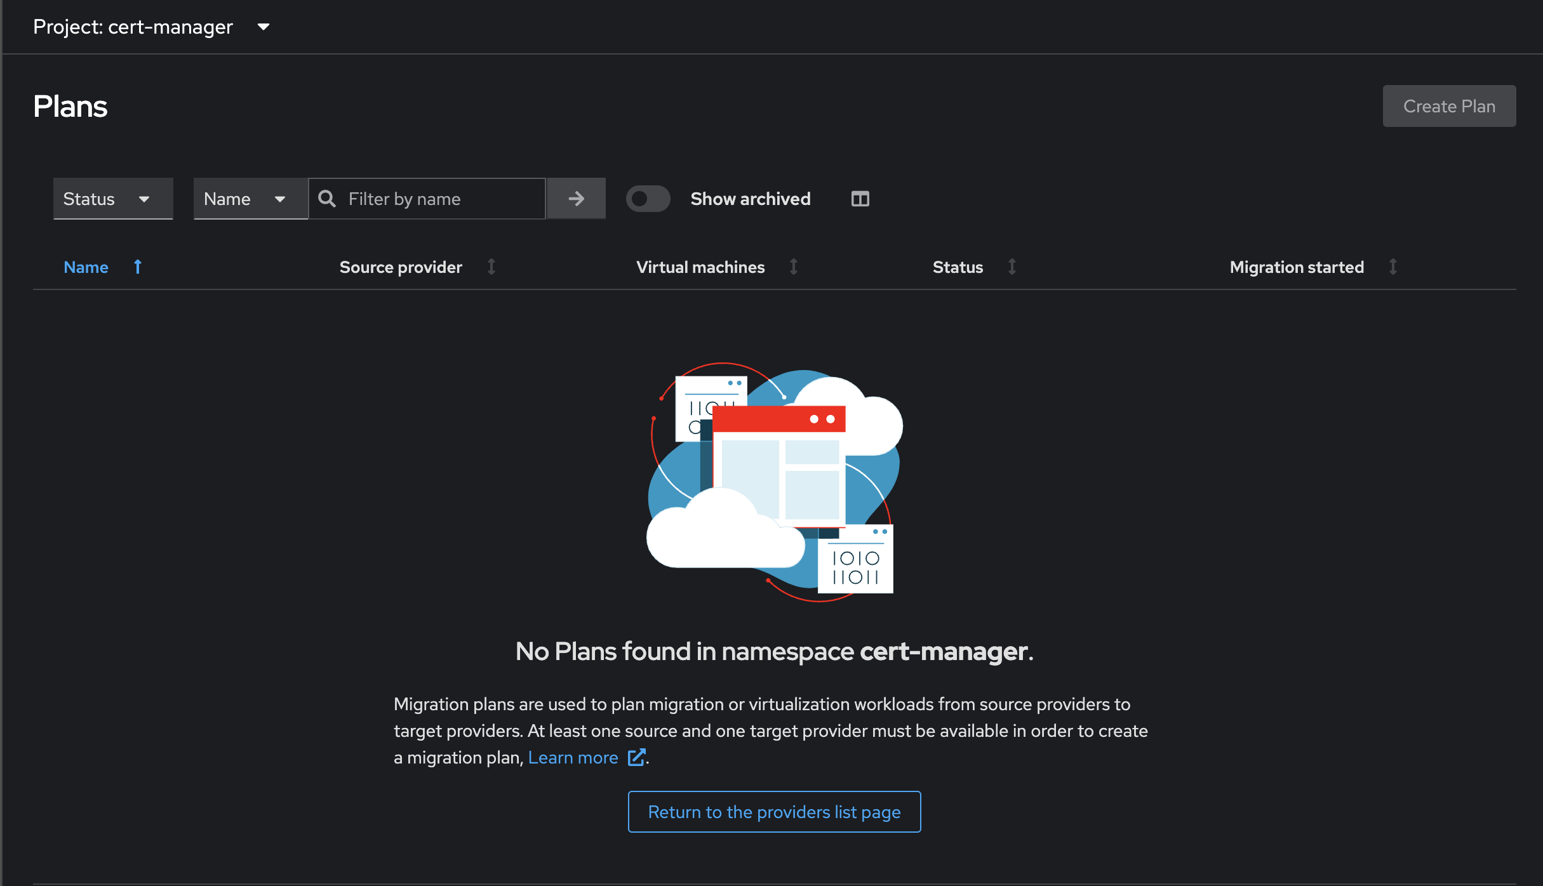Click the manage columns icon
The height and width of the screenshot is (886, 1543).
(x=860, y=199)
